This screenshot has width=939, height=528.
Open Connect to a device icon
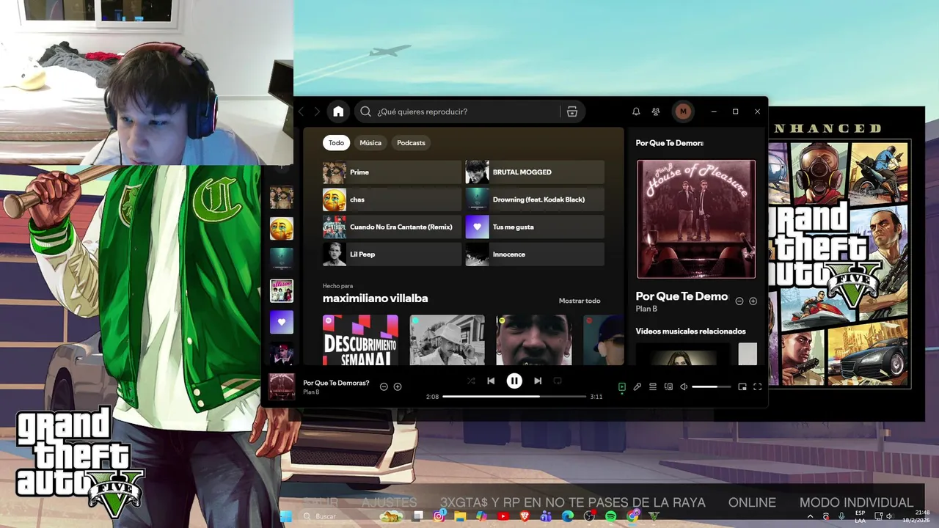668,386
